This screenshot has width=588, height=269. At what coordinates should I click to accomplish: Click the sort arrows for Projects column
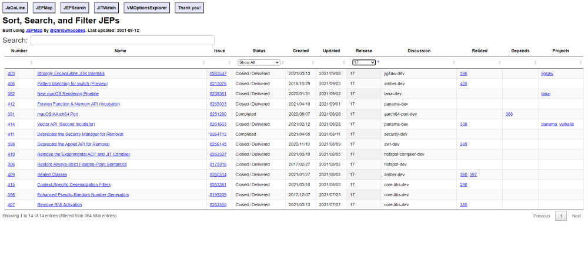tap(580, 62)
